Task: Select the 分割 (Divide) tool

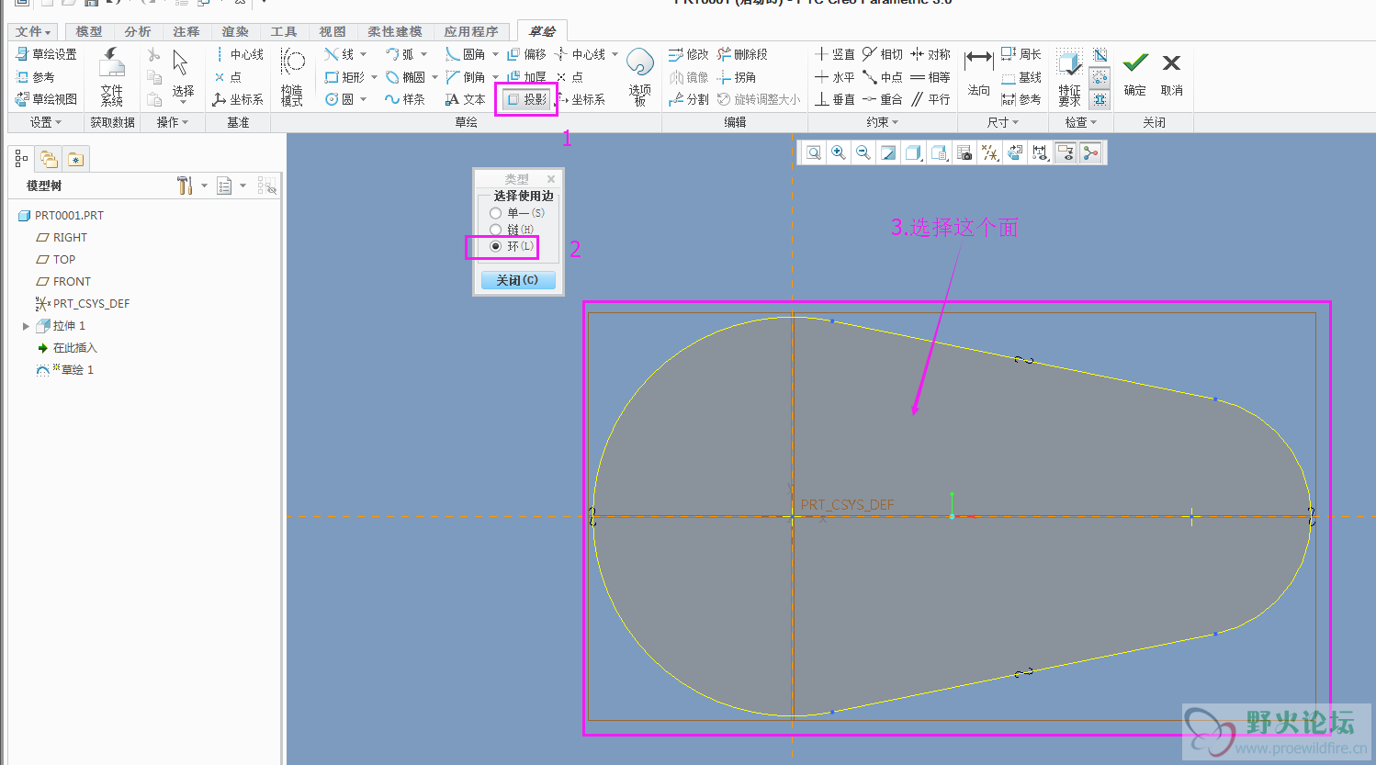Action: 688,99
